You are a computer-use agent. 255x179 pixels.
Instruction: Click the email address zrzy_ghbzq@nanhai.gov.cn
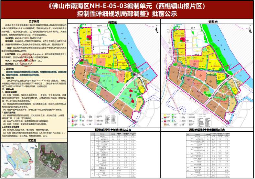click(x=30, y=54)
